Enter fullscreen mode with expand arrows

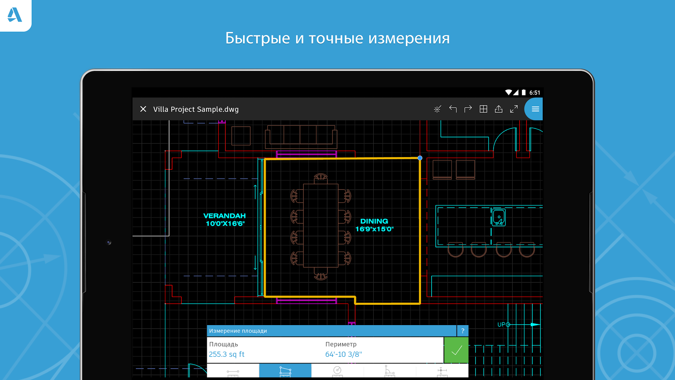pos(514,109)
